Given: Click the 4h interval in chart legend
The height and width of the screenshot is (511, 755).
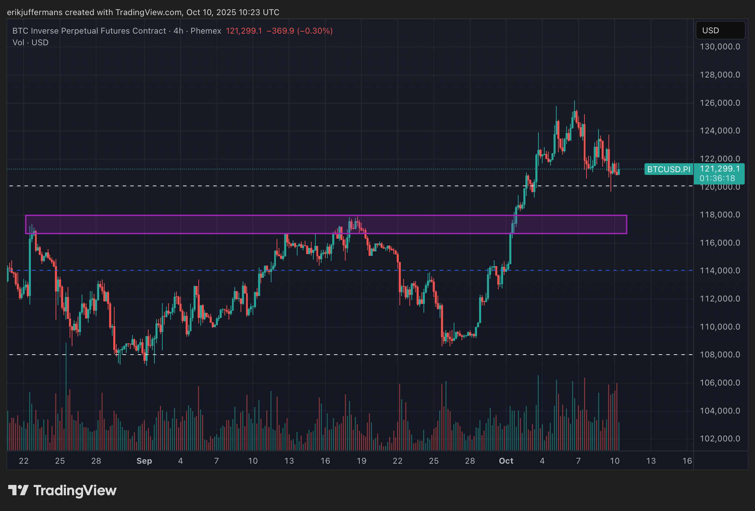Looking at the screenshot, I should point(178,31).
